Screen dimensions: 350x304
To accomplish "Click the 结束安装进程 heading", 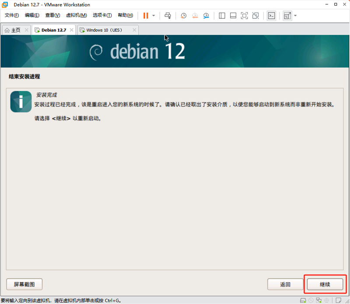I will [x=24, y=77].
